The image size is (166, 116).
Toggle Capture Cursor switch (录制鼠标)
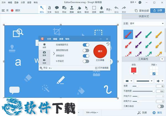(86, 56)
